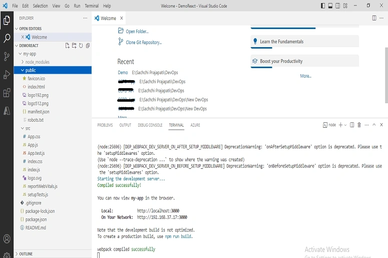Click Clone Git Repository... link

144,43
